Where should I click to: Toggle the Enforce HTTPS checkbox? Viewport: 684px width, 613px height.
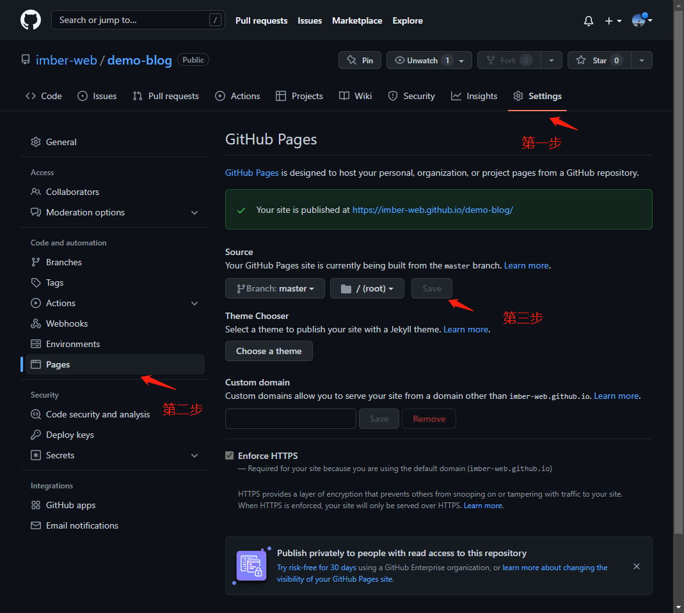[230, 456]
